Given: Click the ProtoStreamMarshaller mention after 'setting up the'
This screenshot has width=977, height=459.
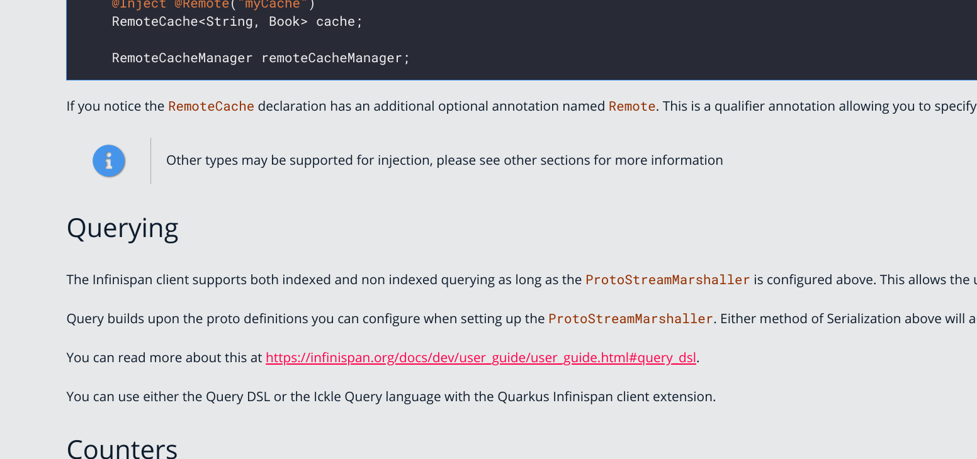Looking at the screenshot, I should pyautogui.click(x=631, y=319).
